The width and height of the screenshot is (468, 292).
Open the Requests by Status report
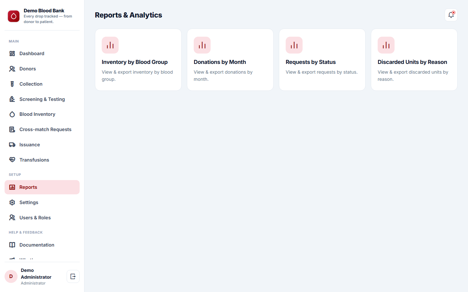point(322,60)
